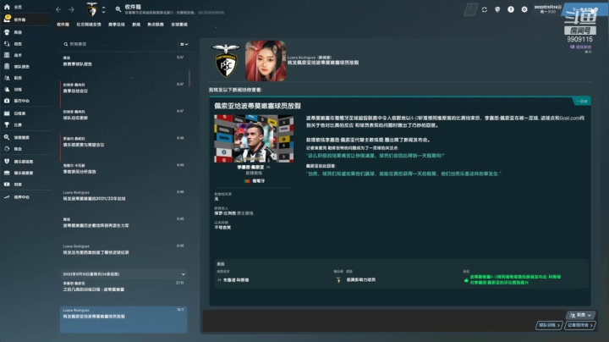
Task: Click the Continue button at top right
Action: pos(584,9)
